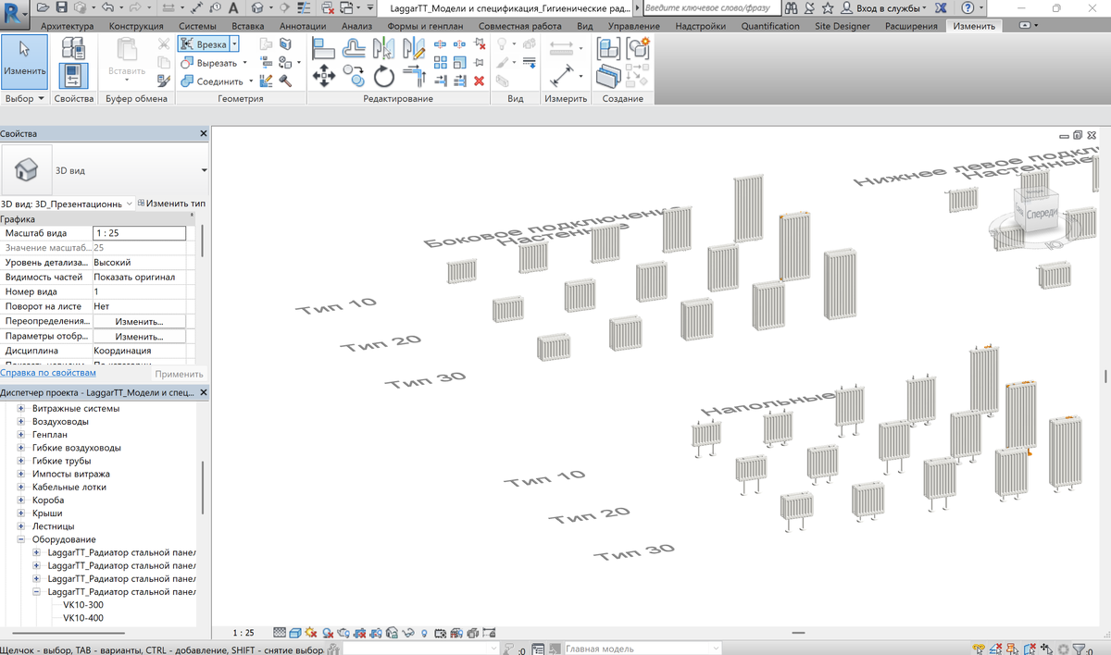Image resolution: width=1111 pixels, height=655 pixels.
Task: Select the Mirror Draw Axis tool
Action: (x=415, y=48)
